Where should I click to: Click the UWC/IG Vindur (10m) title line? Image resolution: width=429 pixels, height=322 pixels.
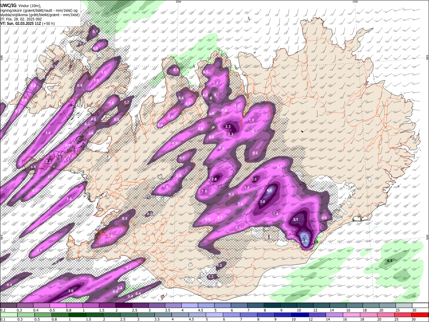[x=20, y=6]
